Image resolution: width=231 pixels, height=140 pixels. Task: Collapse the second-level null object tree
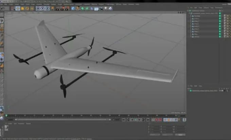pyautogui.click(x=190, y=13)
